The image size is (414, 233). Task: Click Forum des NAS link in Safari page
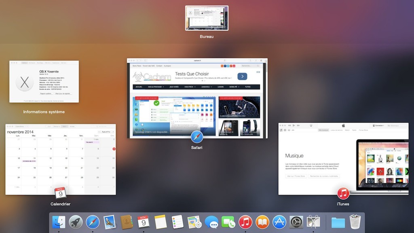(149, 66)
